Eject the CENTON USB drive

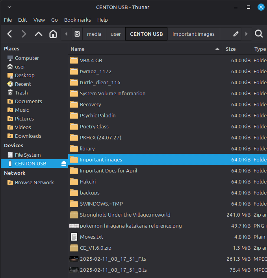(64, 163)
